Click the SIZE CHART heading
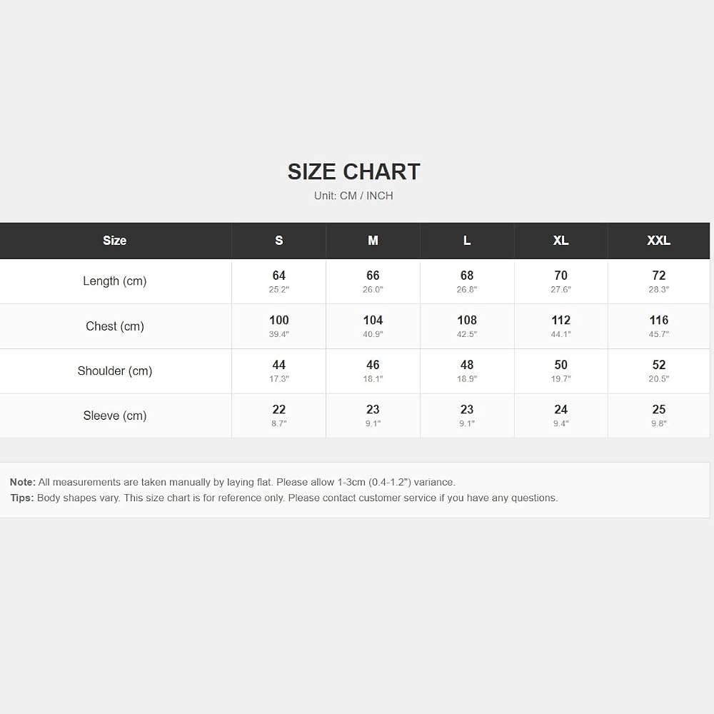The image size is (714, 714). click(354, 171)
